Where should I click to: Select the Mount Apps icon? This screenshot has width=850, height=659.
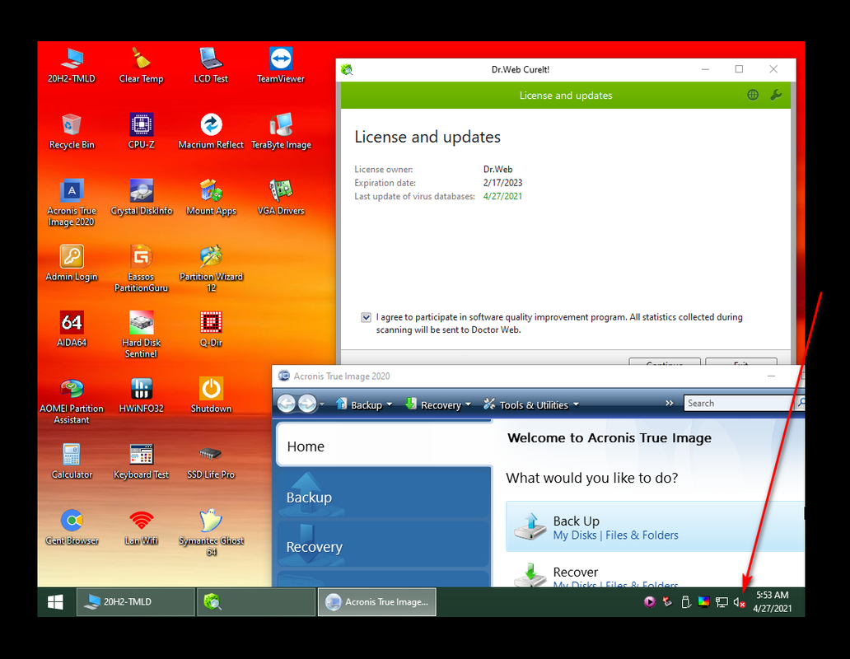[x=211, y=197]
